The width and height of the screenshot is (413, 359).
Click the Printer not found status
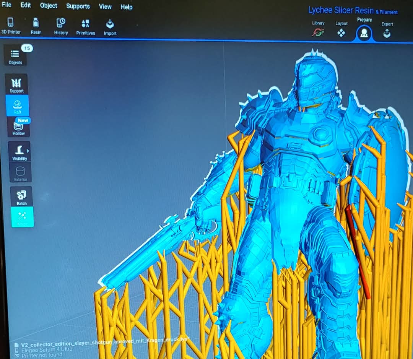tap(42, 355)
